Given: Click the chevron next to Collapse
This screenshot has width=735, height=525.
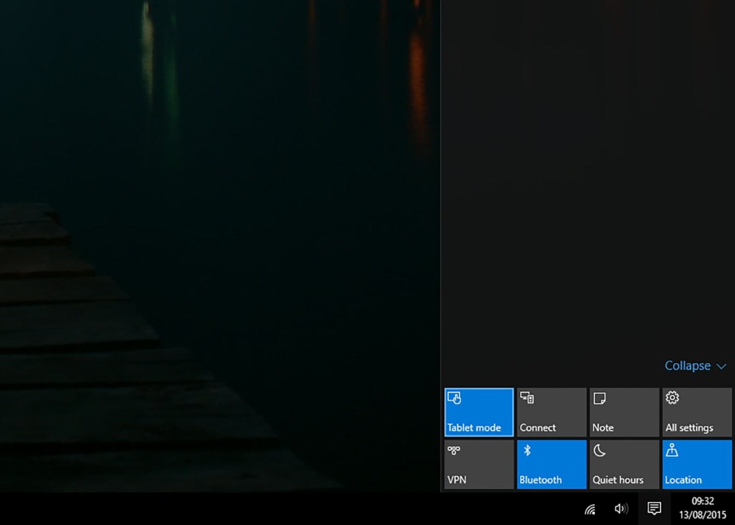Looking at the screenshot, I should click(x=721, y=366).
